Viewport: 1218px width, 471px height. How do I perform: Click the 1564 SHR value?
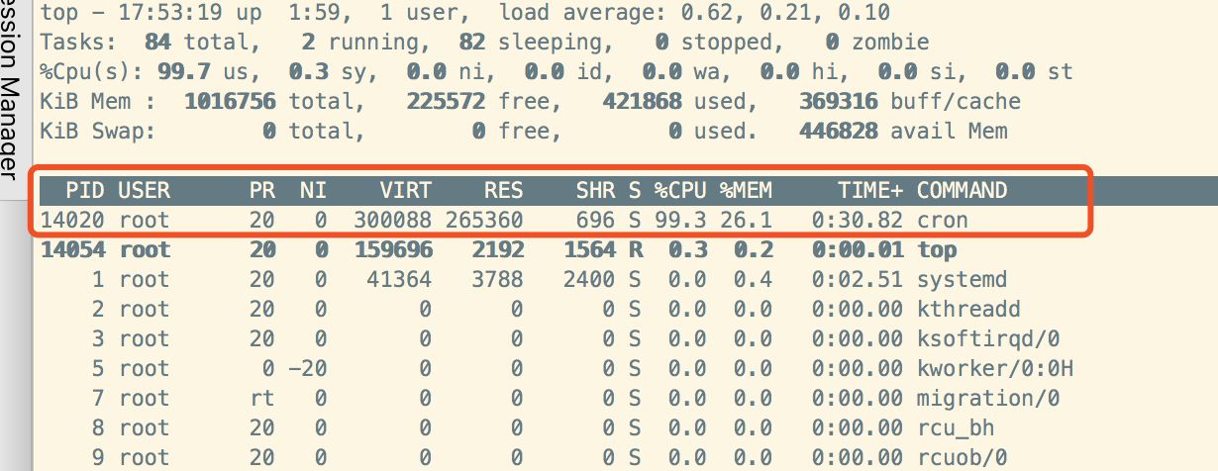[x=589, y=249]
